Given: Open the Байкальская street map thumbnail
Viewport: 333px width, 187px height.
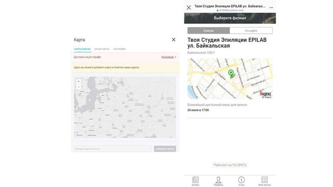Looking at the screenshot, I should click(x=230, y=79).
